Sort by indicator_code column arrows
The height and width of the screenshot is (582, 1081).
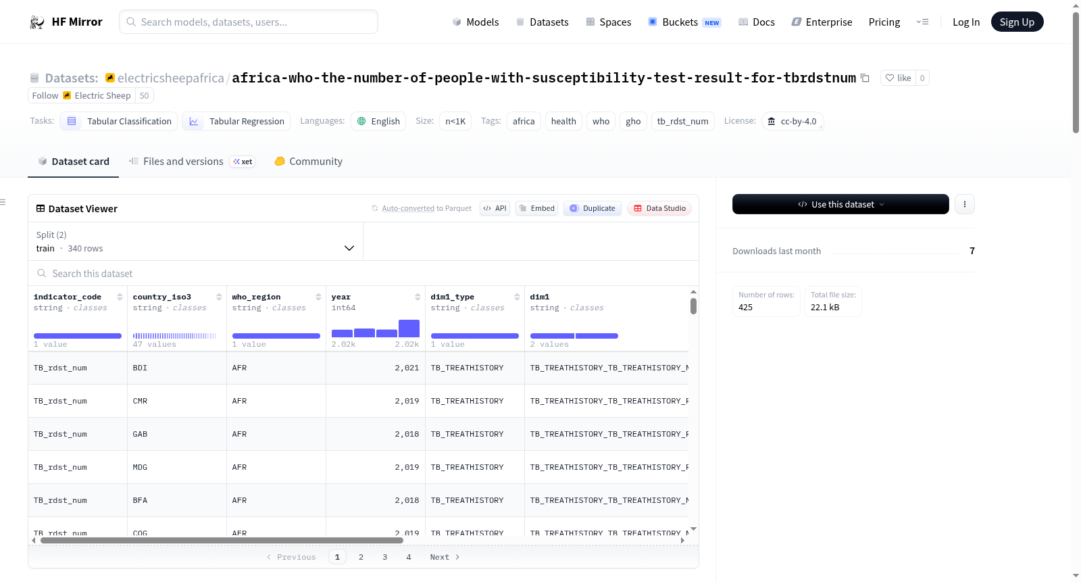[x=120, y=297]
